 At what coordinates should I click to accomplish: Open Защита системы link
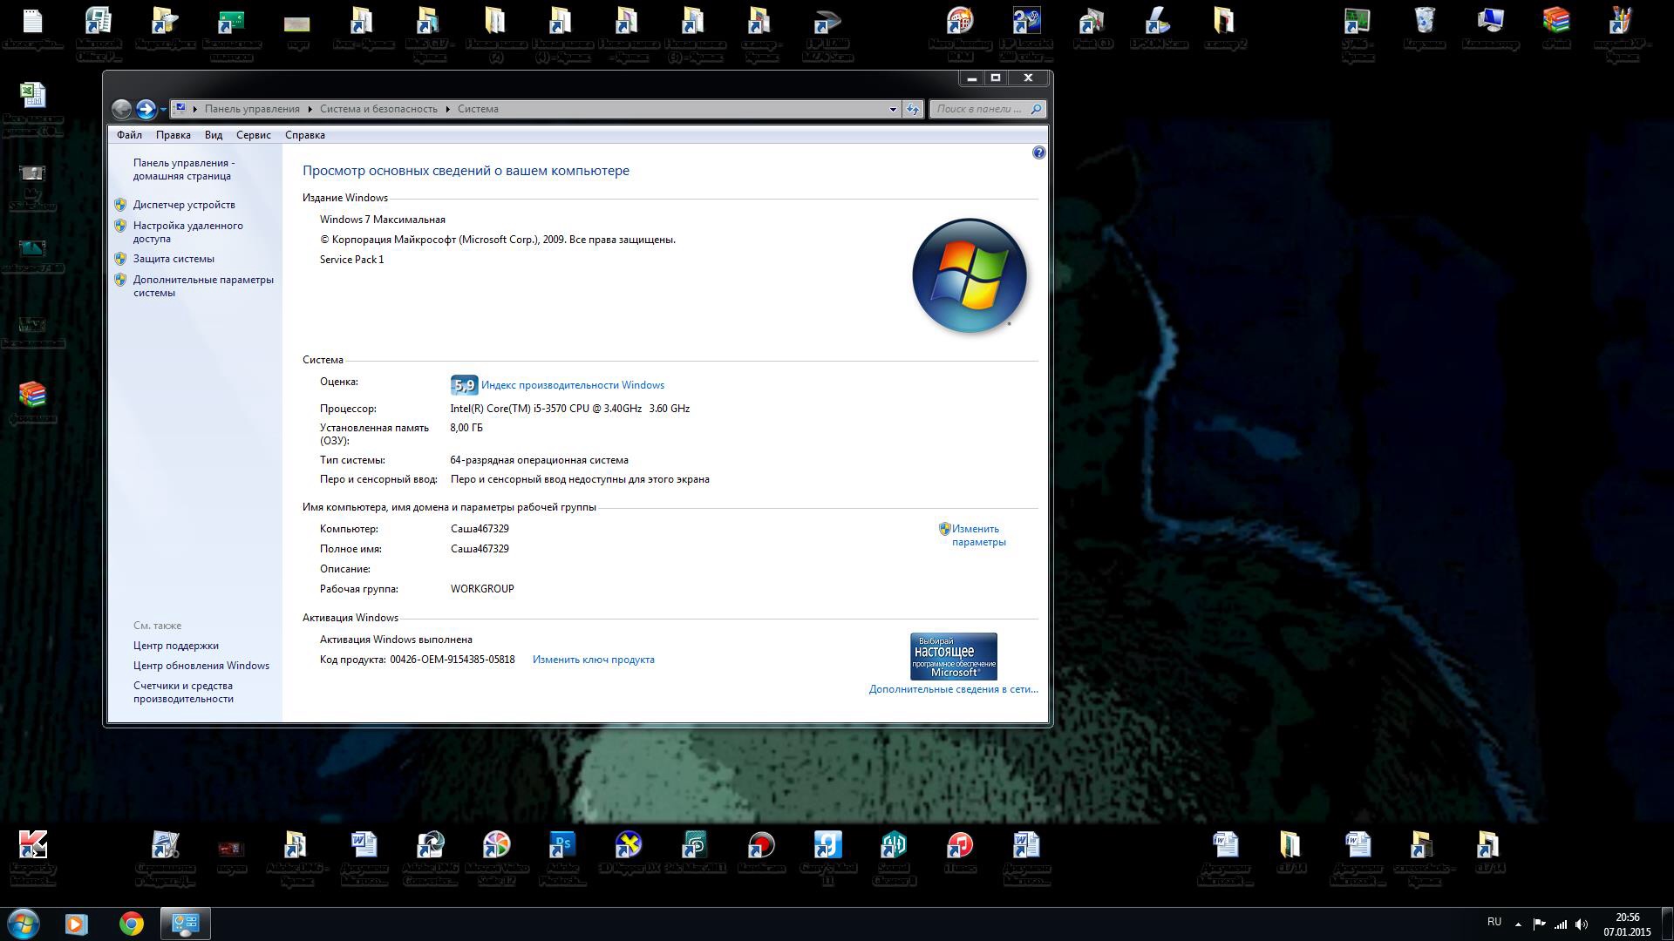174,259
